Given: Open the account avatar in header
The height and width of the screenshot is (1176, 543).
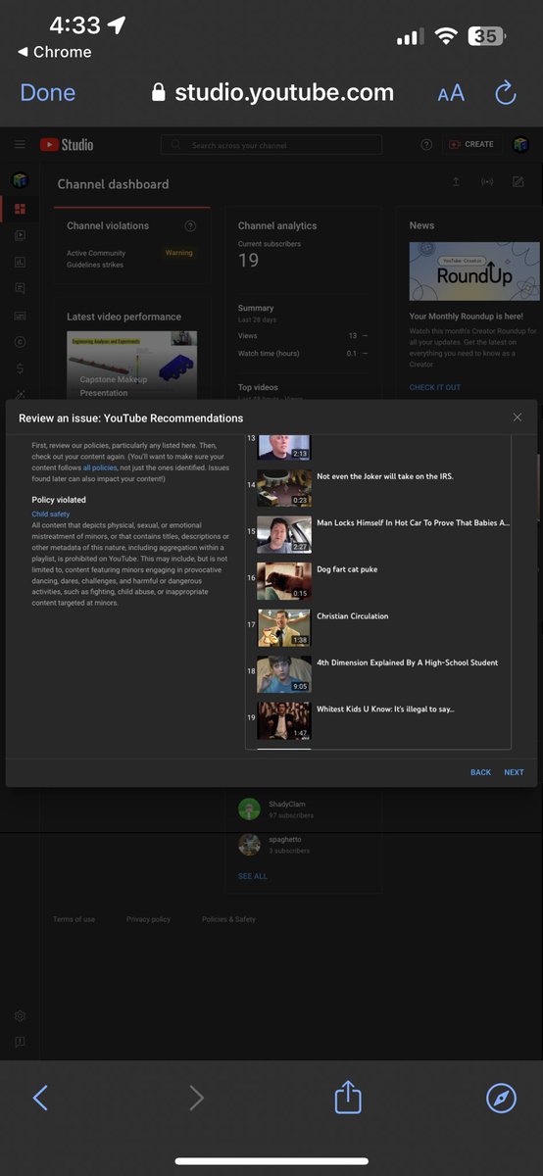Looking at the screenshot, I should 520,144.
